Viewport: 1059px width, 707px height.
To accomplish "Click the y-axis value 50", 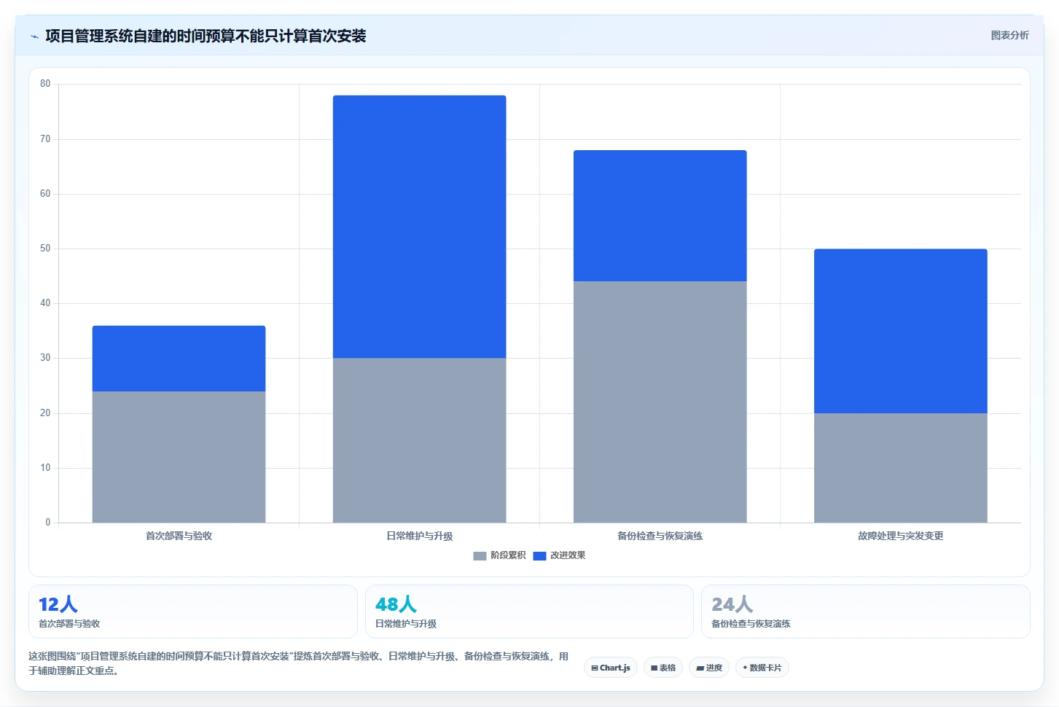I will [x=45, y=249].
